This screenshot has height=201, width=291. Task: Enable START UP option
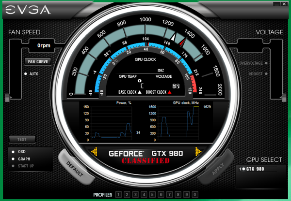click(x=13, y=166)
